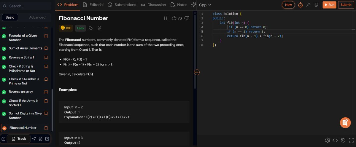Bookmark Check if String is Palindrome

click(x=46, y=67)
